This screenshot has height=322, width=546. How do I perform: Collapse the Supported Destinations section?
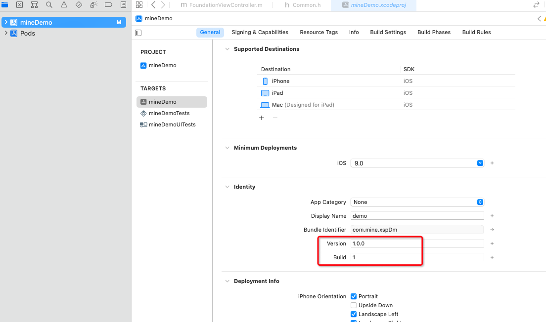tap(227, 49)
